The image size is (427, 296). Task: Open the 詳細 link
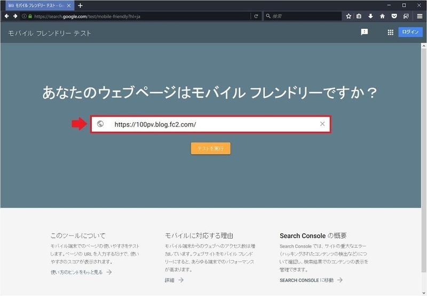tap(175, 280)
